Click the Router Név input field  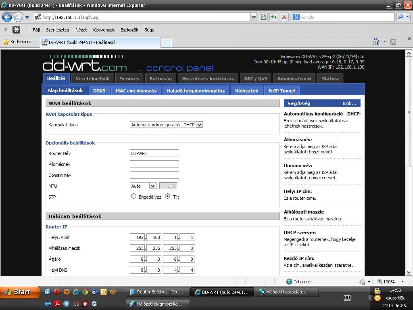(x=154, y=153)
